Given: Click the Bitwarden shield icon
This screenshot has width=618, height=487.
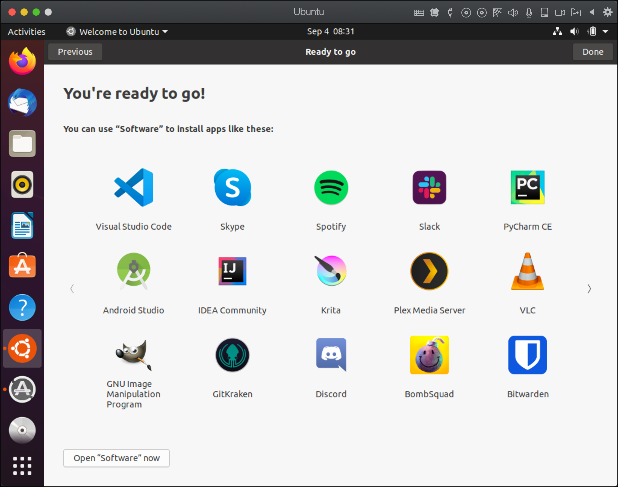Looking at the screenshot, I should pyautogui.click(x=527, y=355).
